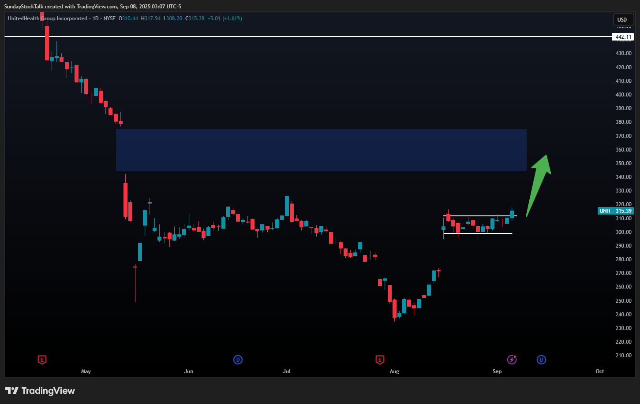This screenshot has width=640, height=404.
Task: Click the Aug label on the time axis
Action: [x=394, y=371]
